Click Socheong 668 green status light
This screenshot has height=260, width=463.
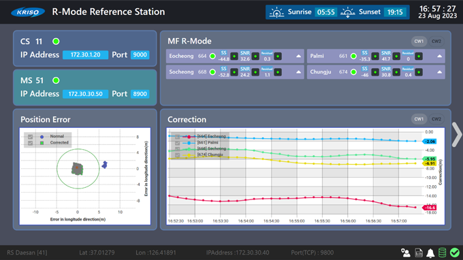pyautogui.click(x=212, y=72)
